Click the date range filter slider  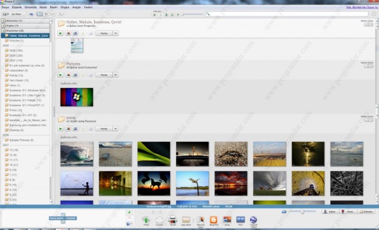tap(193, 15)
